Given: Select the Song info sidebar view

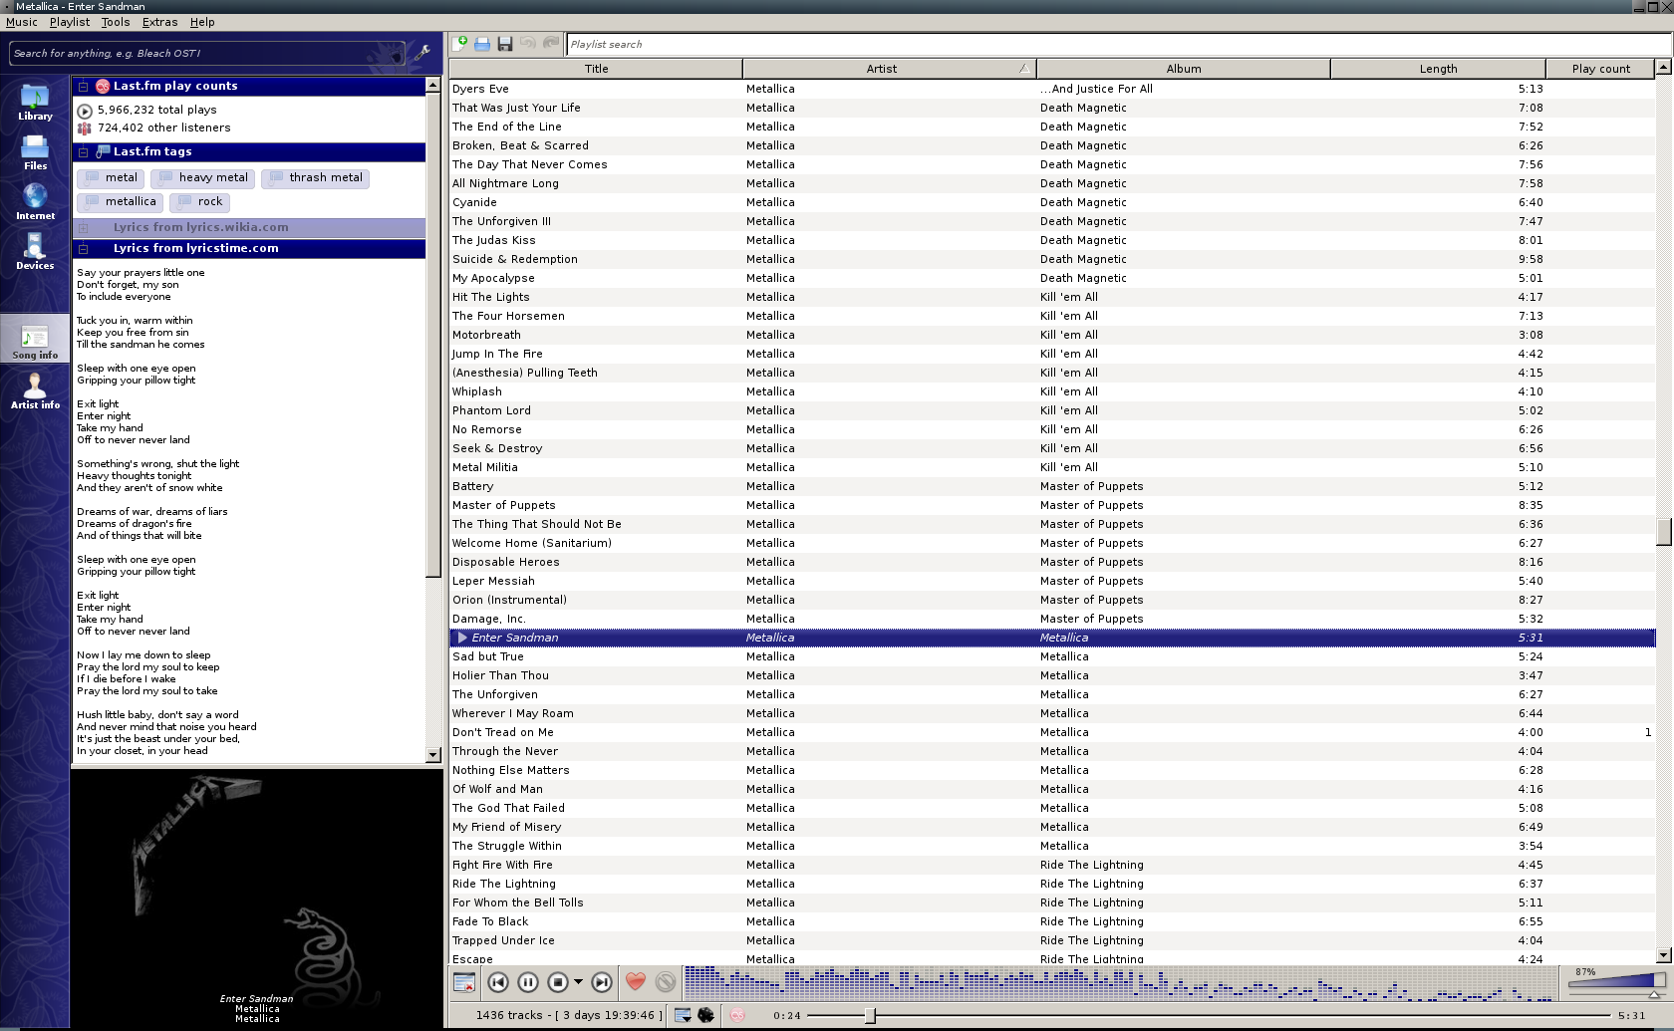Looking at the screenshot, I should point(35,341).
